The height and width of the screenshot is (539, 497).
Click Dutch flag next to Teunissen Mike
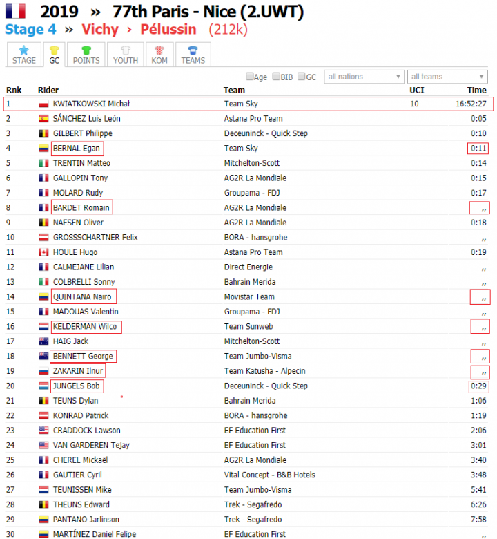[x=43, y=490]
